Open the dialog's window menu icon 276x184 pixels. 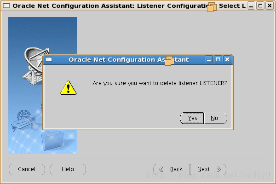[49, 59]
